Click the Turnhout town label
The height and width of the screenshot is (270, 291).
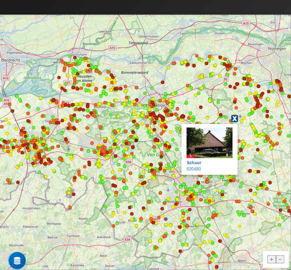click(73, 236)
